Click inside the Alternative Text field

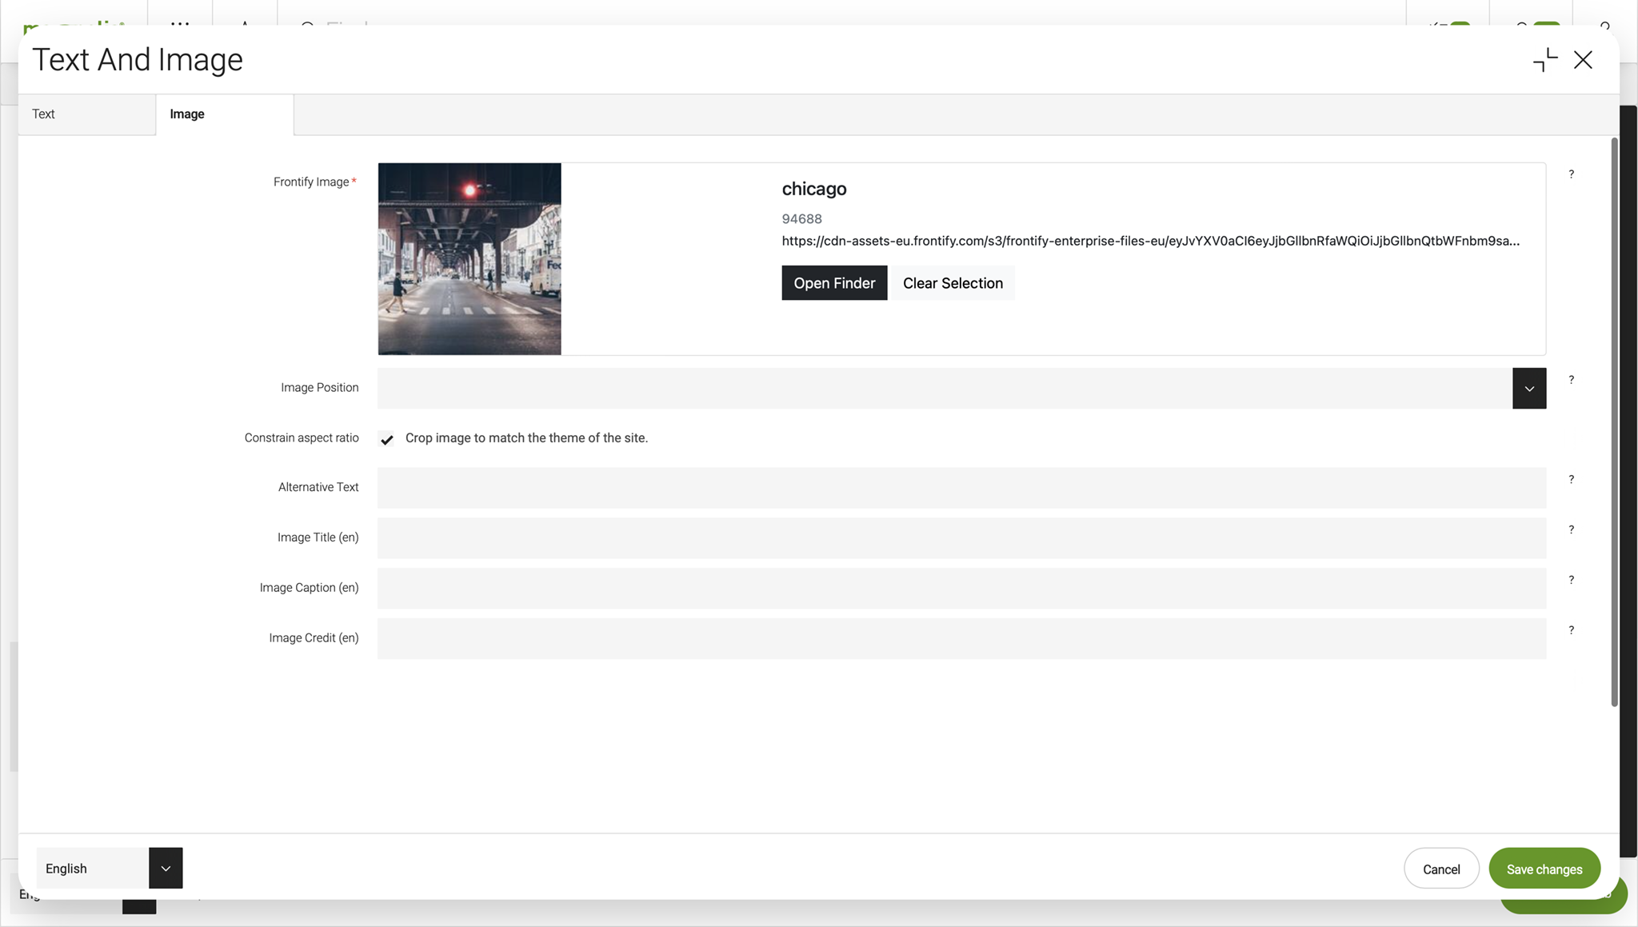tap(960, 488)
